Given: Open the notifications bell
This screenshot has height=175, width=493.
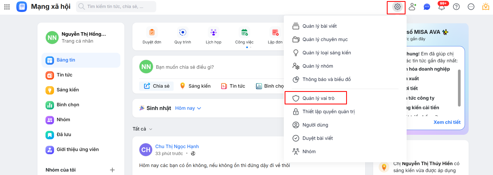Looking at the screenshot, I should 441,7.
